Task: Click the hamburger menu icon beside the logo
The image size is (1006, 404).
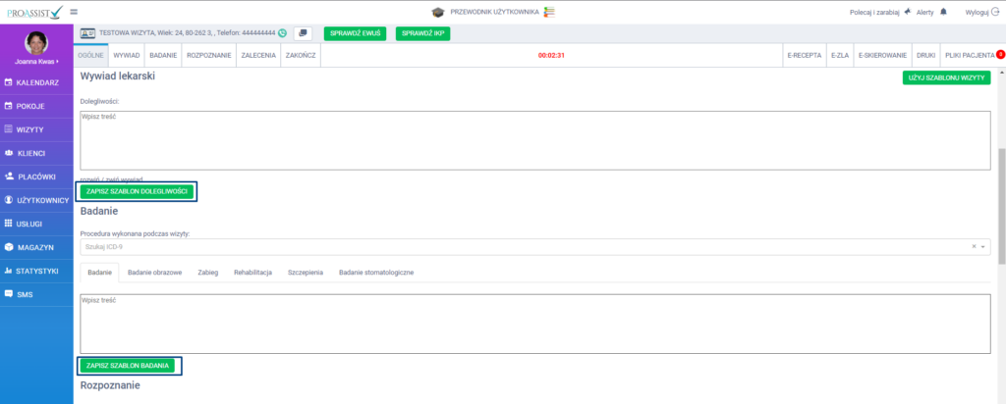Action: click(x=74, y=11)
